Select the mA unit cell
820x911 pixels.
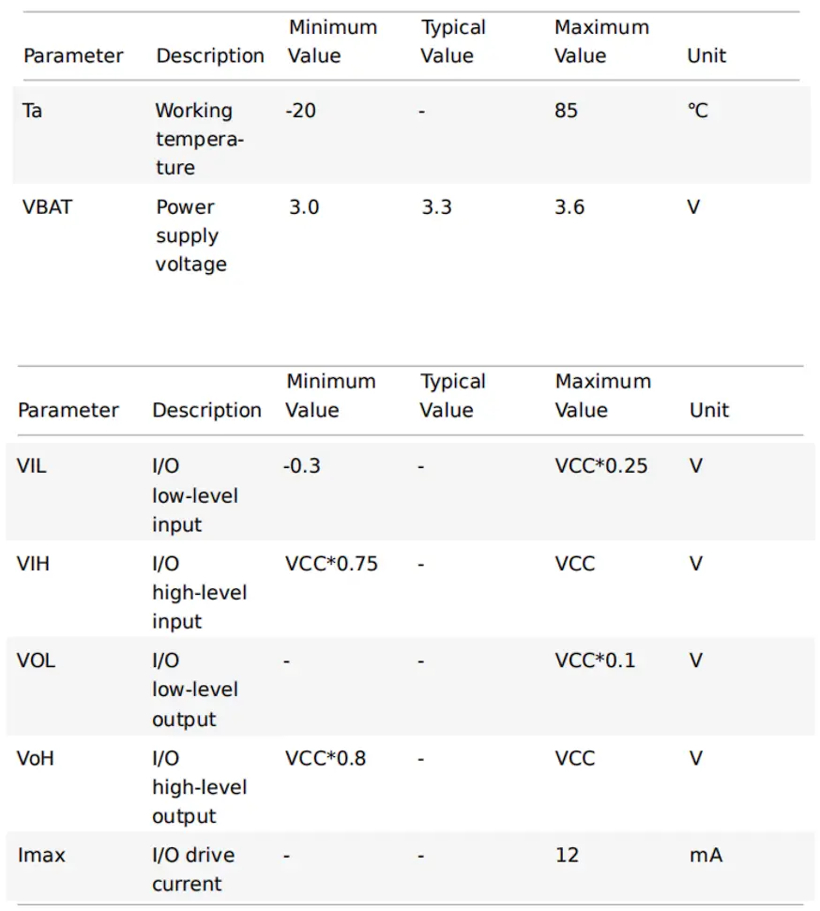click(706, 856)
